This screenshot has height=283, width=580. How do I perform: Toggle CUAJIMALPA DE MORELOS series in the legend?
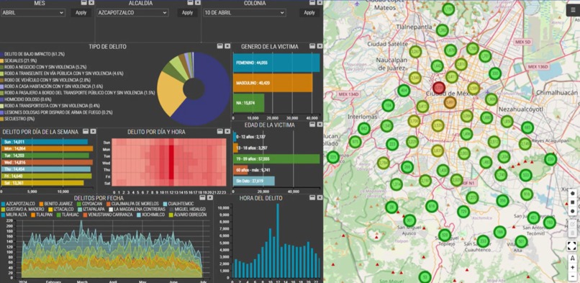(132, 204)
